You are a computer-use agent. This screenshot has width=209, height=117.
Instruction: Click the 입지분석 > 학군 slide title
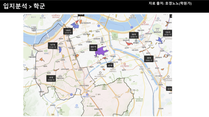pyautogui.click(x=24, y=6)
